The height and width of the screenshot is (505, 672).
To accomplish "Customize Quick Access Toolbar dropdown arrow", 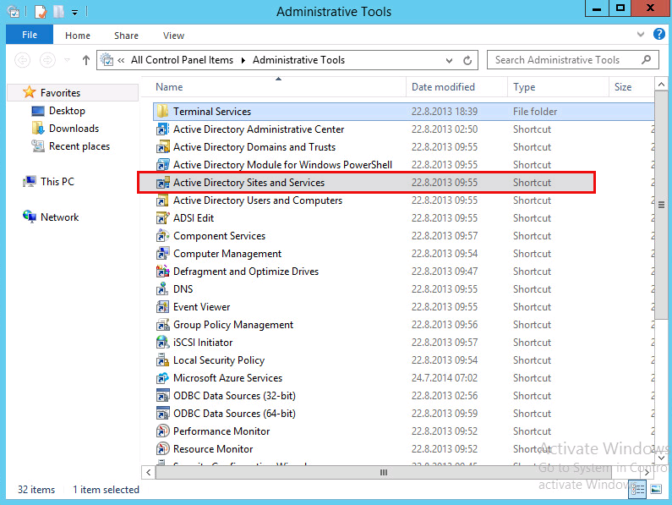I will [74, 13].
